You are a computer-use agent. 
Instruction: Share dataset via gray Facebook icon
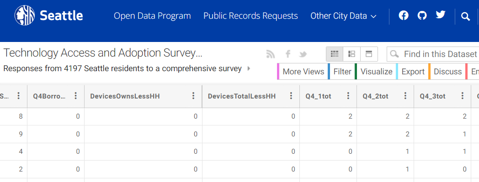[x=287, y=54]
